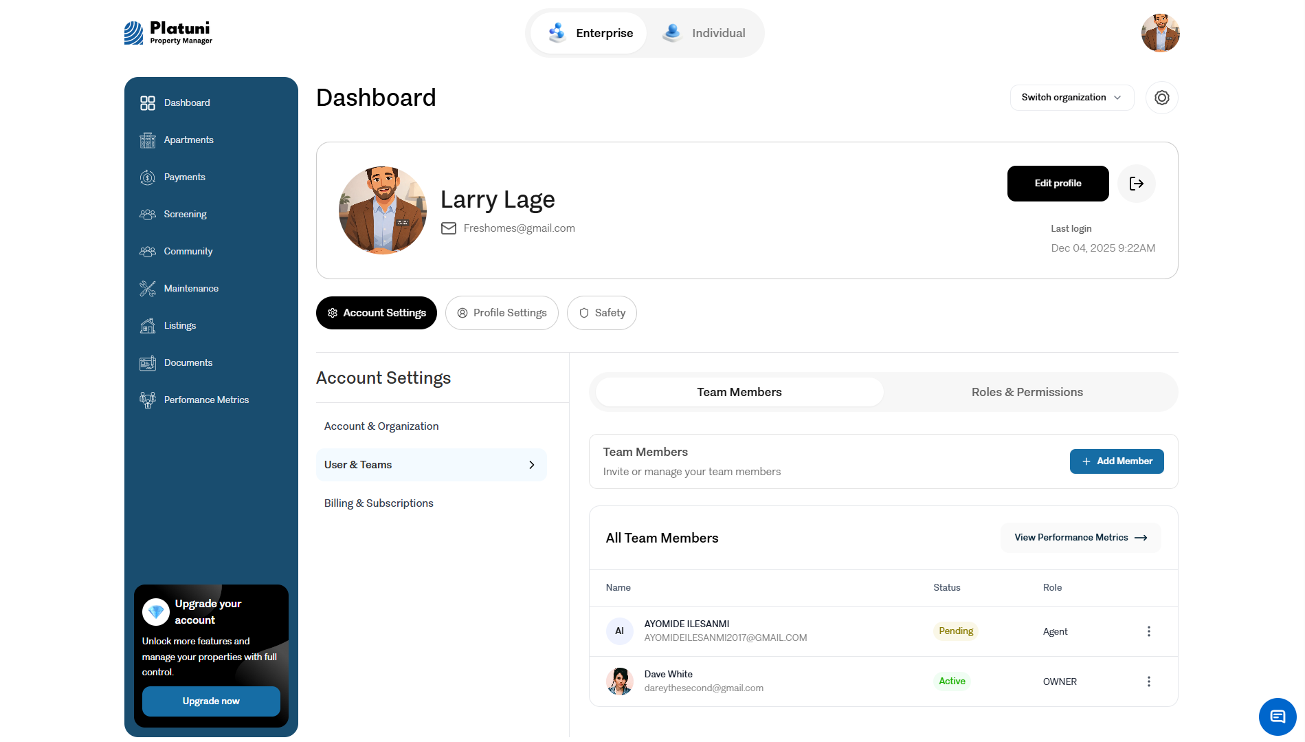The image size is (1305, 742).
Task: Click the Maintenance tools icon
Action: [x=148, y=289]
